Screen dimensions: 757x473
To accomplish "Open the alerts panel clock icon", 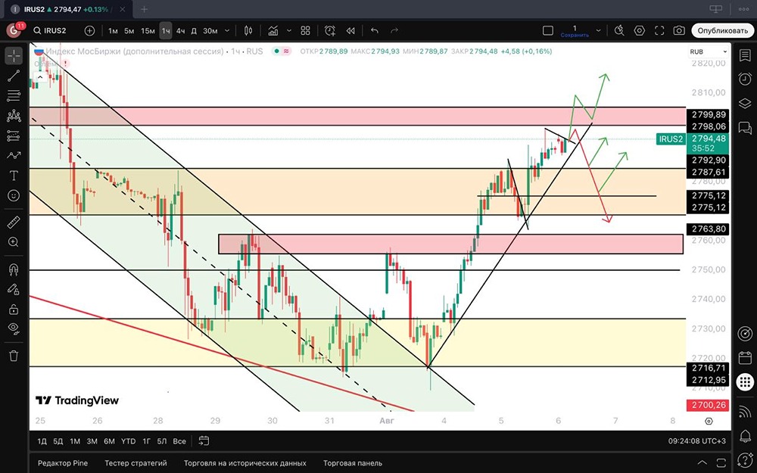I will coord(744,79).
